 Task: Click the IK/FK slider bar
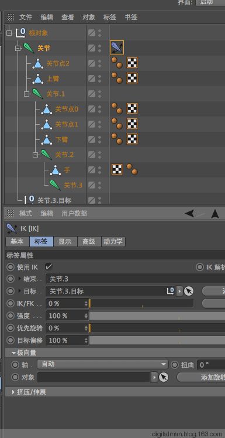point(141,303)
